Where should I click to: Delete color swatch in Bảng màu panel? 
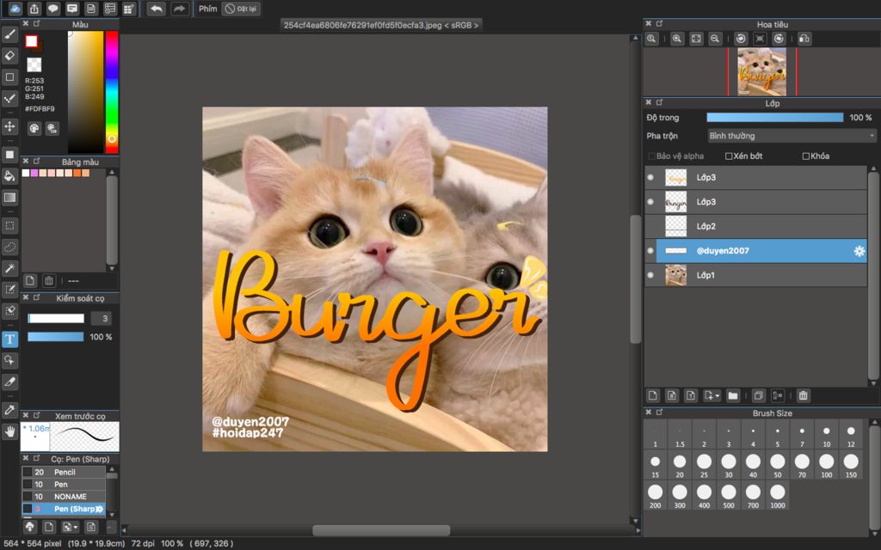[x=49, y=280]
